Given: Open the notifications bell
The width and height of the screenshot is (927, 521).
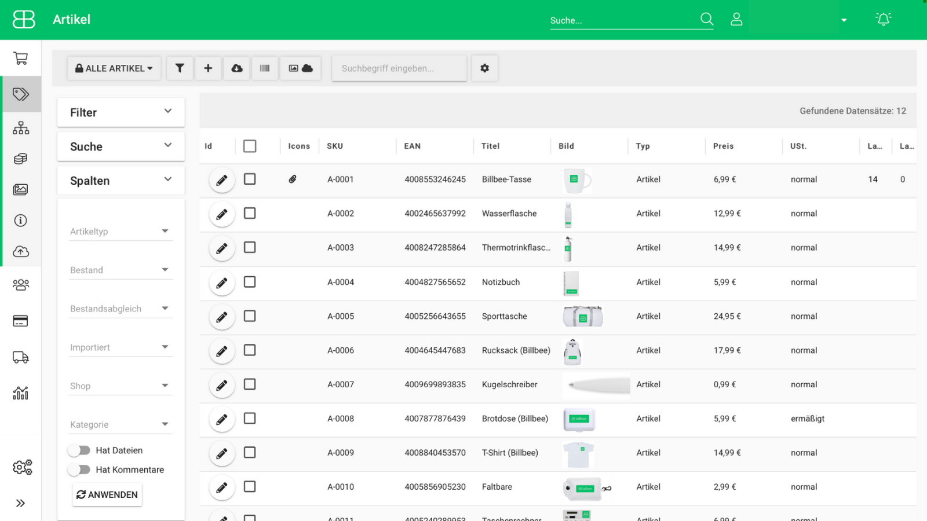Looking at the screenshot, I should pyautogui.click(x=884, y=19).
